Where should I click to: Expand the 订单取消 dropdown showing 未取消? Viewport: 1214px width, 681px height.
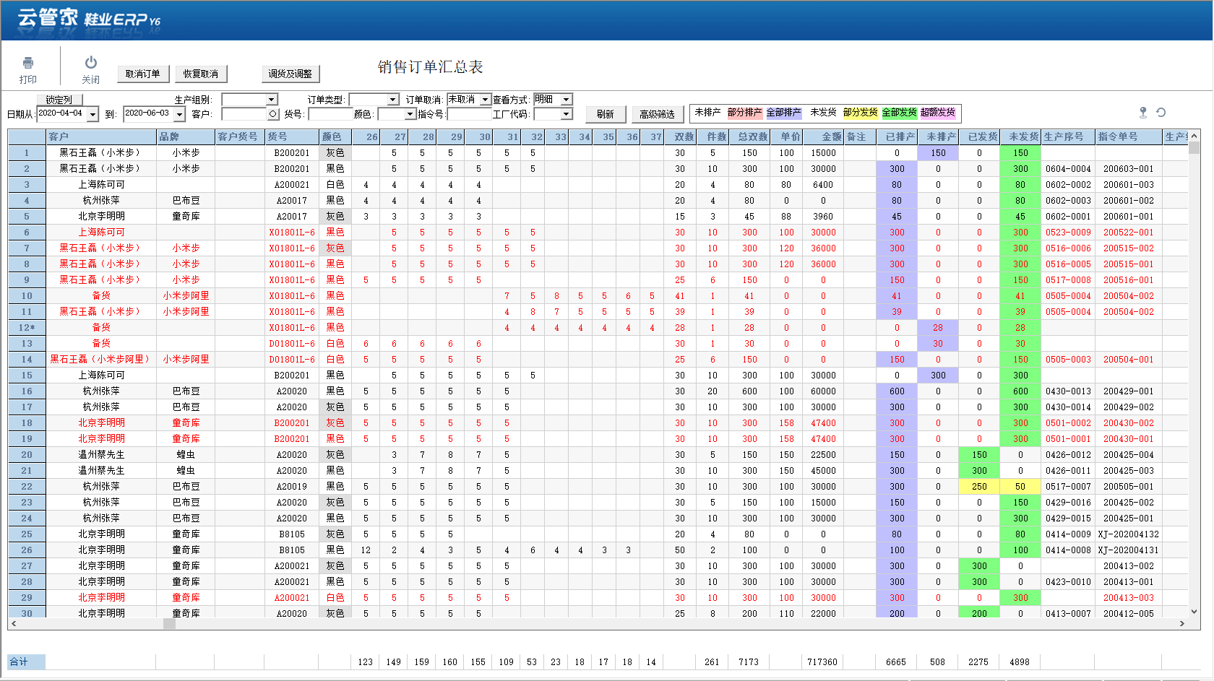[485, 100]
